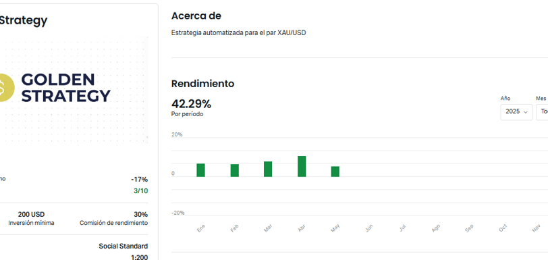Click the Jul month label on chart
Viewport: 548px width, 260px height.
[x=403, y=228]
